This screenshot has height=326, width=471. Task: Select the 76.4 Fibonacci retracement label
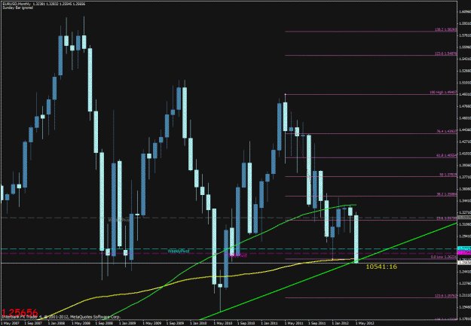447,132
